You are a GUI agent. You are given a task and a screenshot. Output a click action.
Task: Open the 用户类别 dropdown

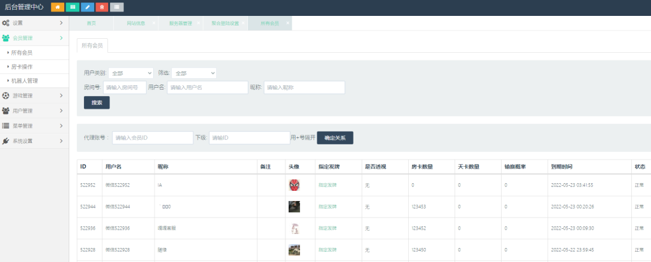coord(131,73)
